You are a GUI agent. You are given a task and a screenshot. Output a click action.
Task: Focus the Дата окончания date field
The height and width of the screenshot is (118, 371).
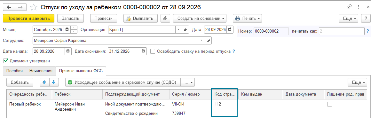pyautogui.click(x=124, y=51)
